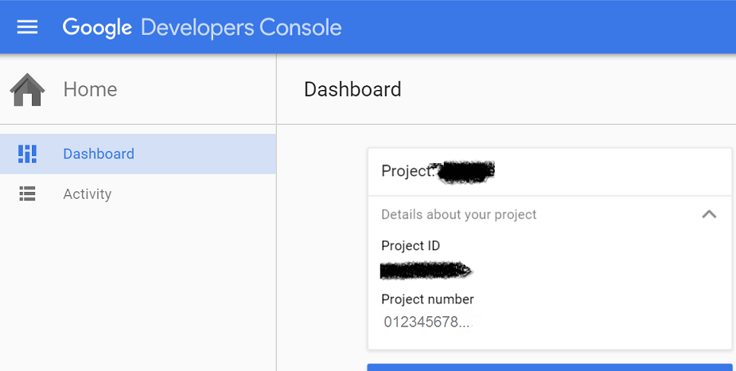
Task: Click the Google logo text in header
Action: (97, 27)
